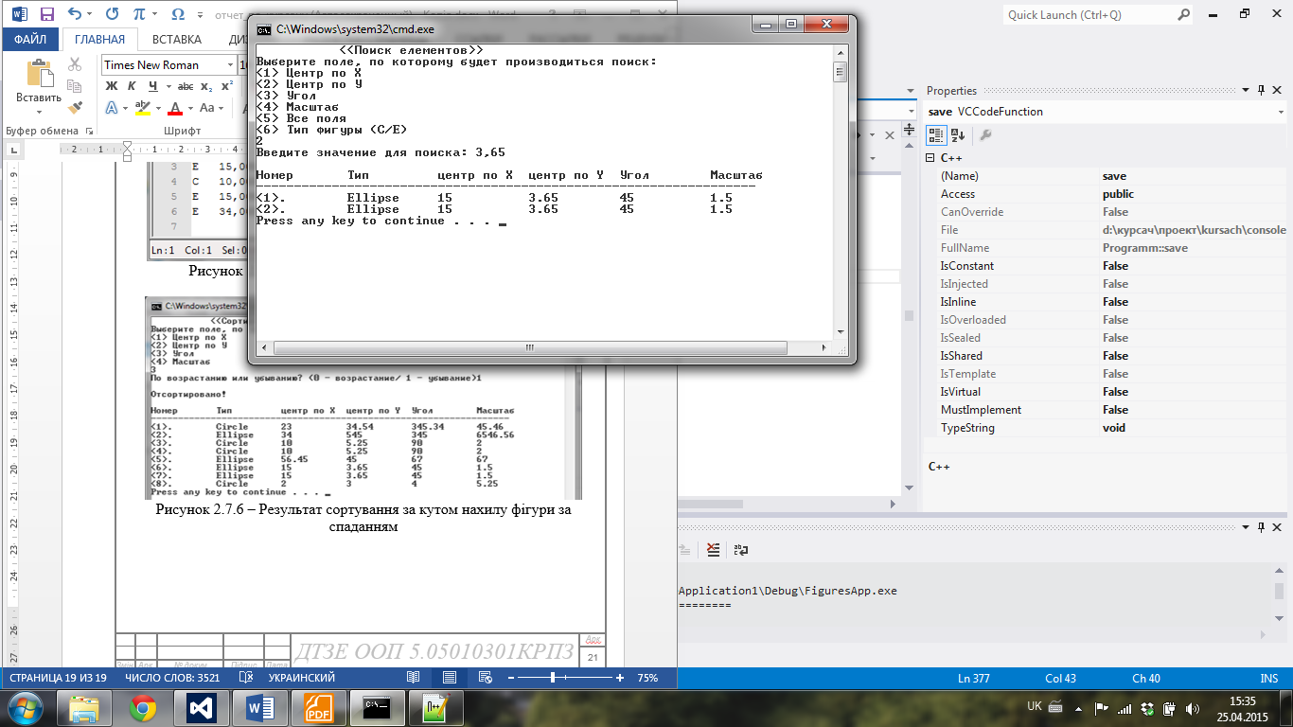
Task: Apply text effects with the outlined A
Action: coord(112,108)
